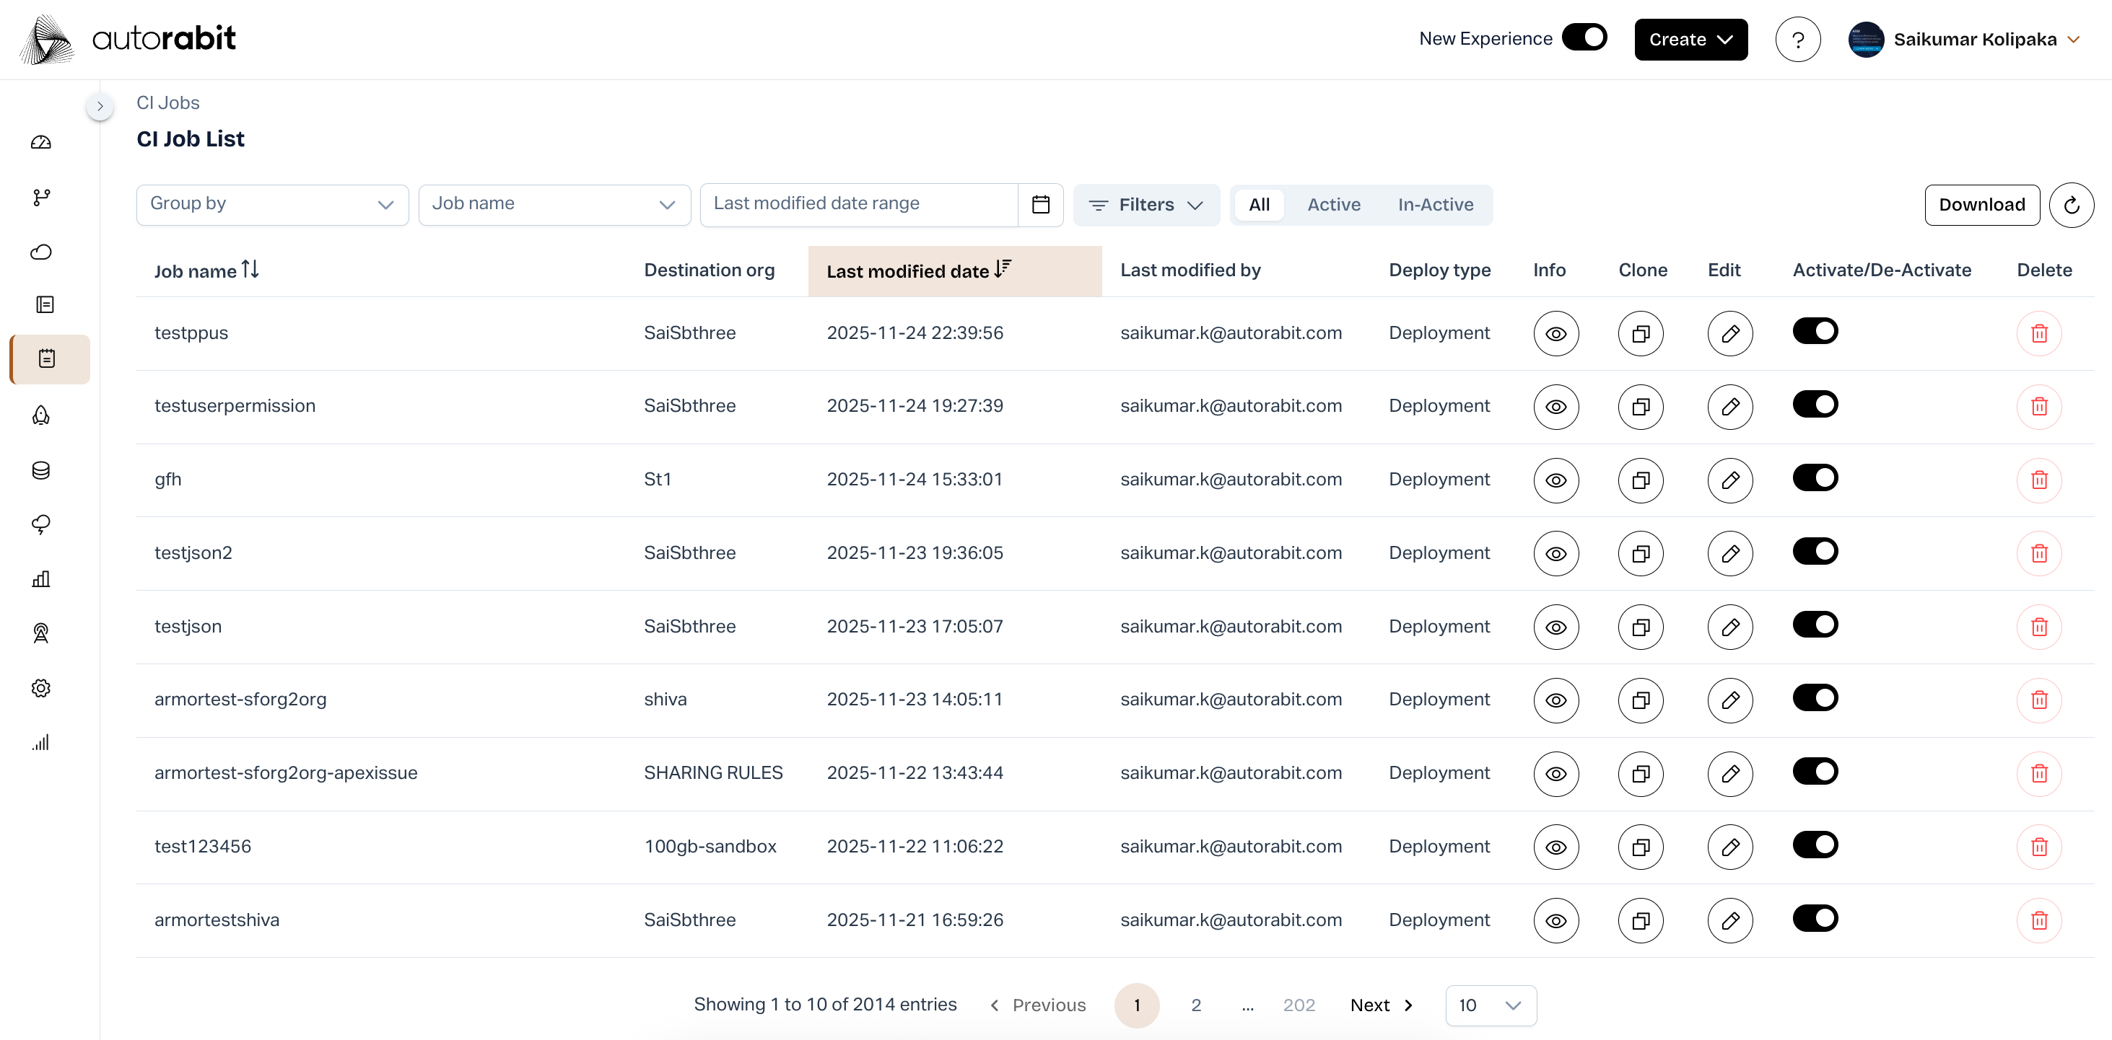Delete the armortestshiva job
Viewport: 2112px width, 1040px height.
(x=2038, y=920)
